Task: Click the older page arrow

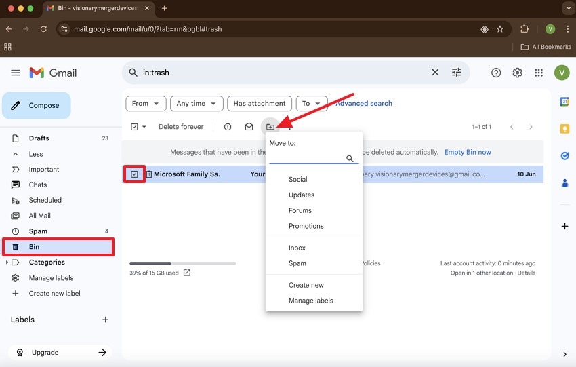Action: [x=531, y=127]
